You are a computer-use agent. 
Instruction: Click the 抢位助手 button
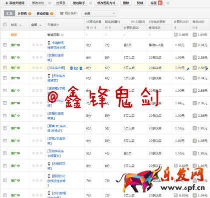click(79, 3)
